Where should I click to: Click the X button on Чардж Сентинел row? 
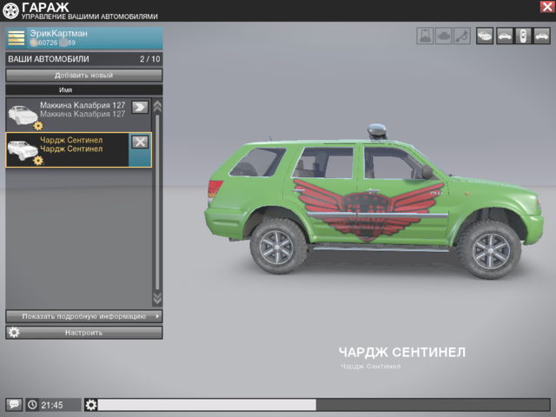point(140,142)
